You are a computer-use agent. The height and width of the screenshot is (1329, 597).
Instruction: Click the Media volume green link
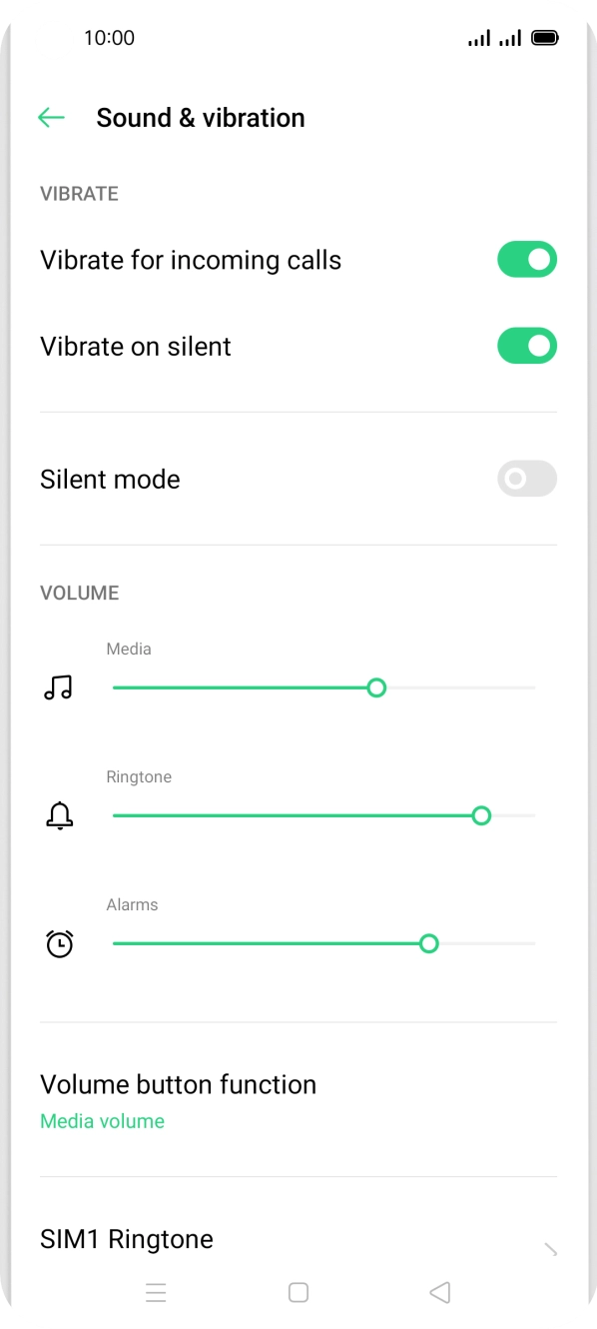coord(102,1120)
